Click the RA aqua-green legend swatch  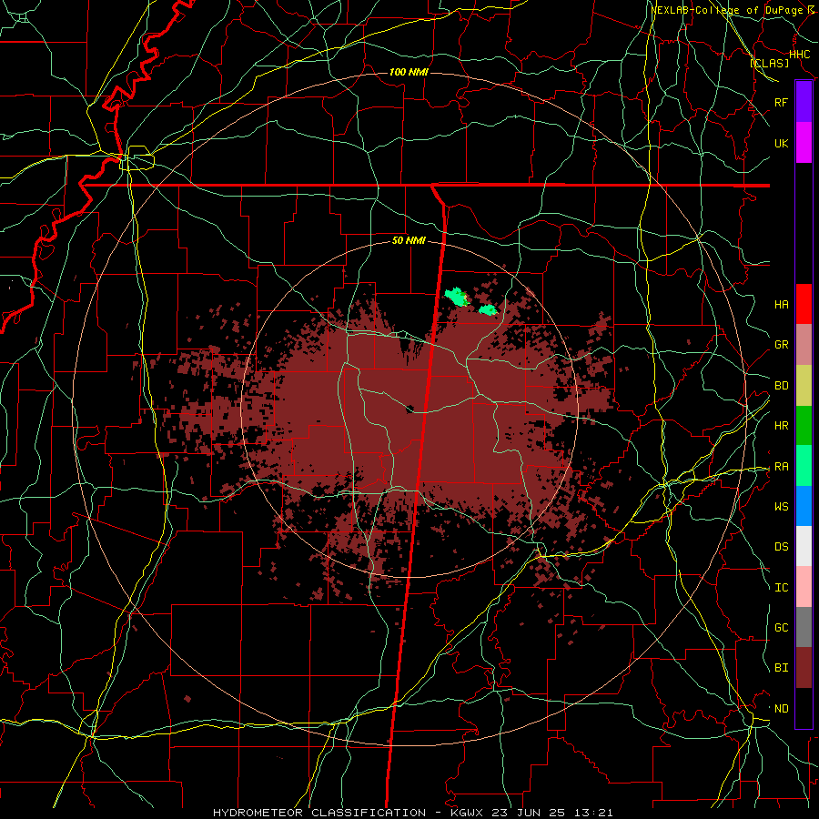(804, 466)
